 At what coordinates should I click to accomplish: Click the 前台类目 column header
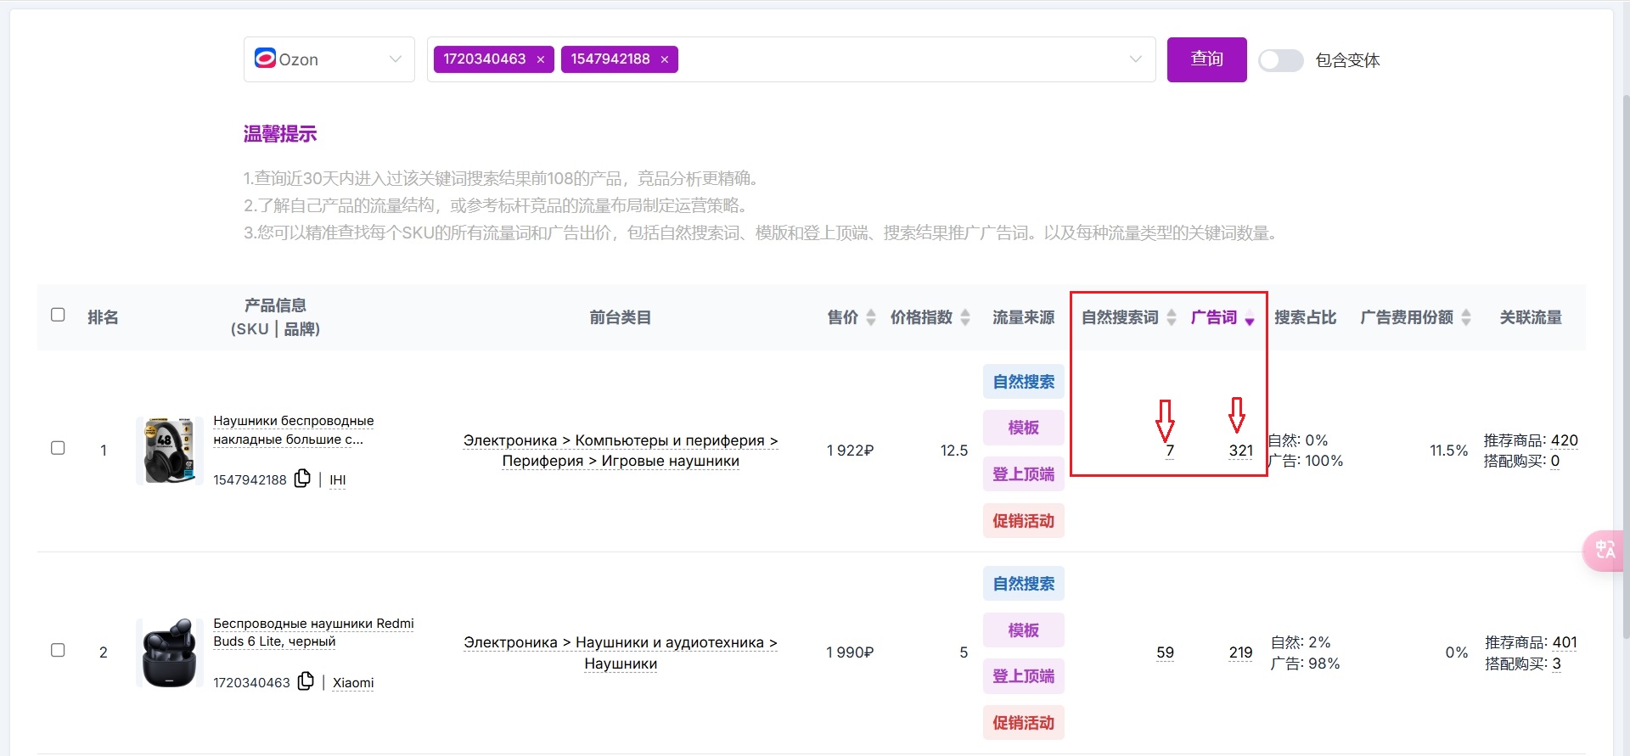621,317
